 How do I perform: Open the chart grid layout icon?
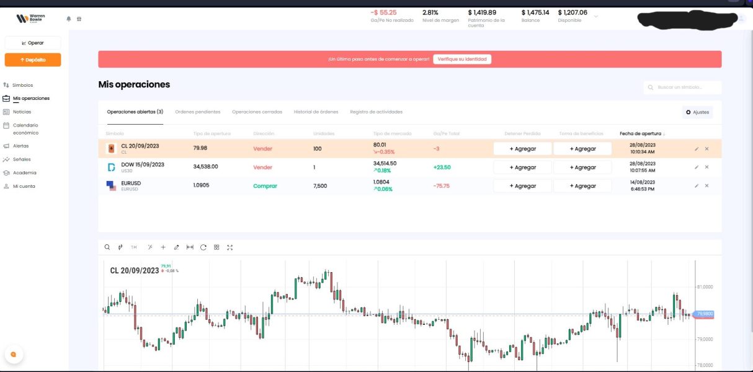[x=216, y=247]
